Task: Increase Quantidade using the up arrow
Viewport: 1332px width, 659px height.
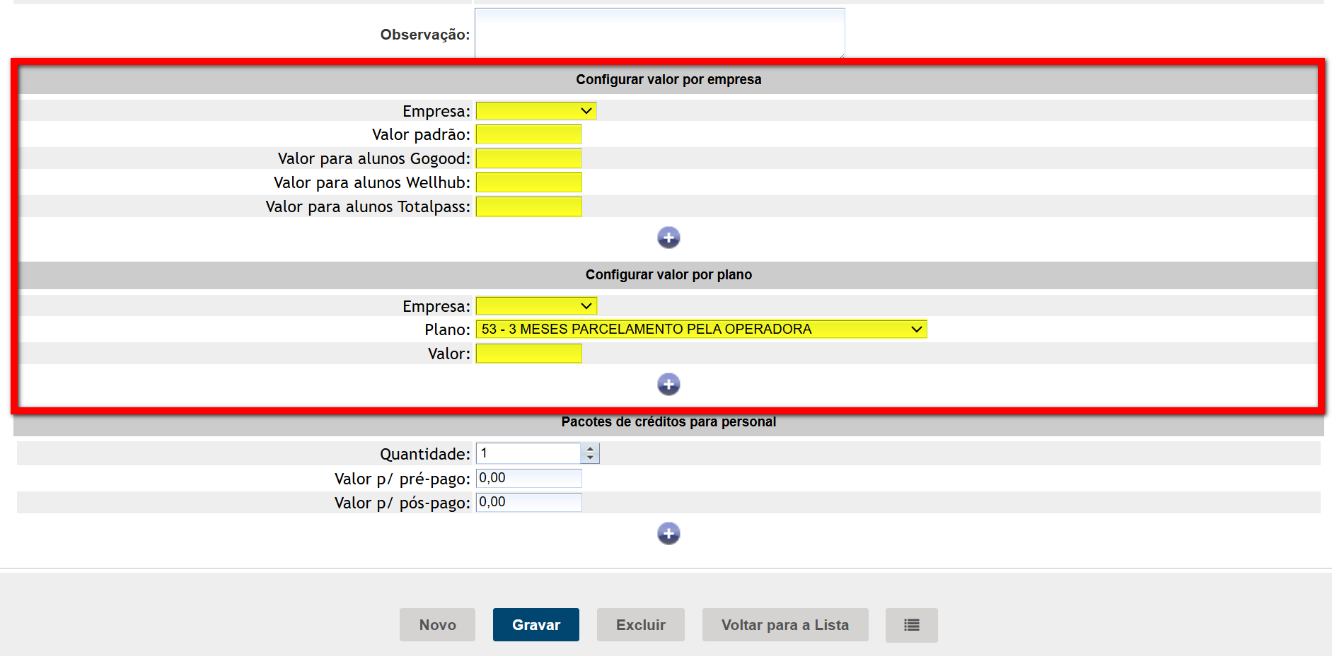Action: (x=590, y=448)
